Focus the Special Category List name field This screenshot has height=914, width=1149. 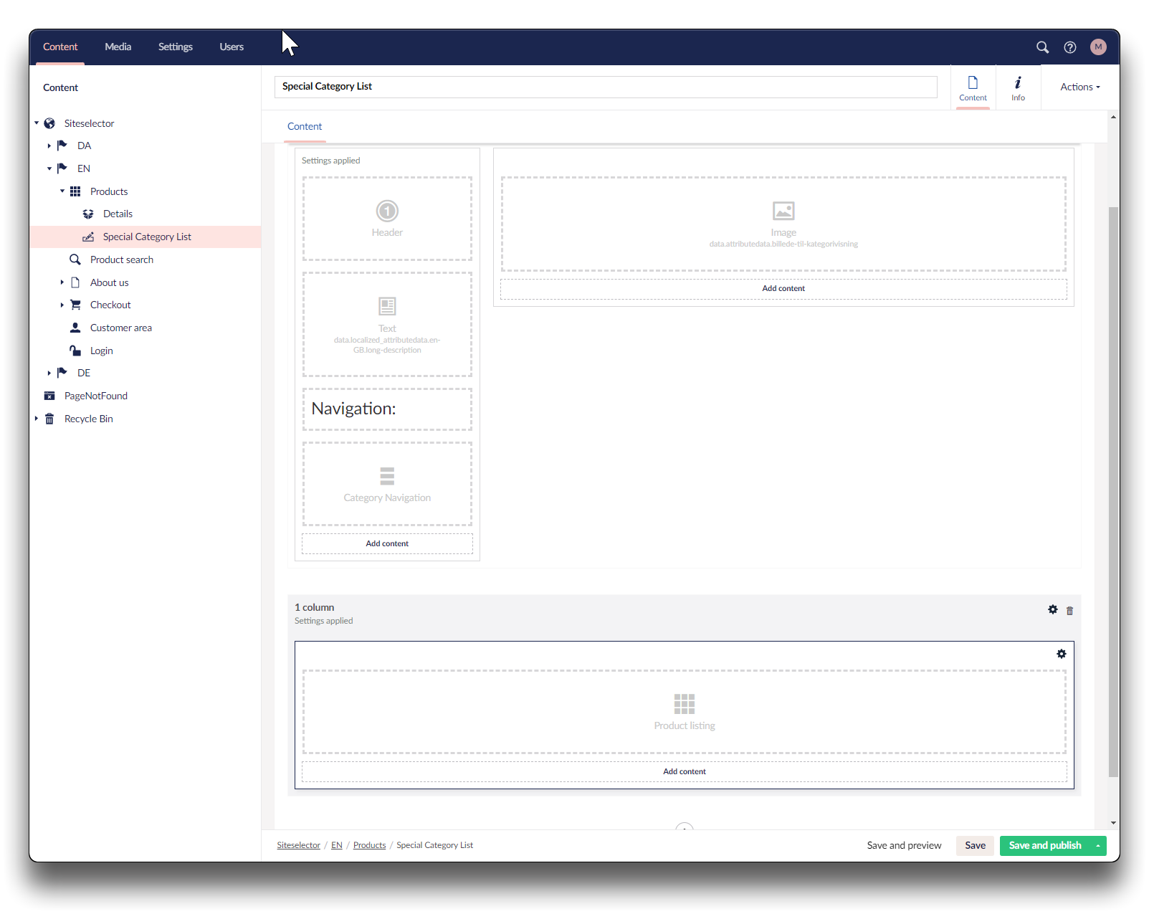(605, 87)
